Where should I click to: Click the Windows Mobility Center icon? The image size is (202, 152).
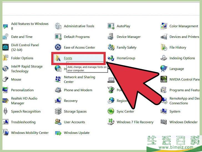[6, 133]
